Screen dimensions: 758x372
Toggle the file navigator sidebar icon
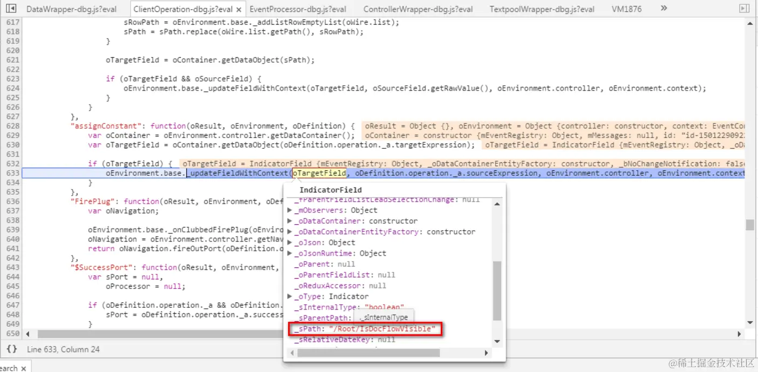[x=11, y=9]
